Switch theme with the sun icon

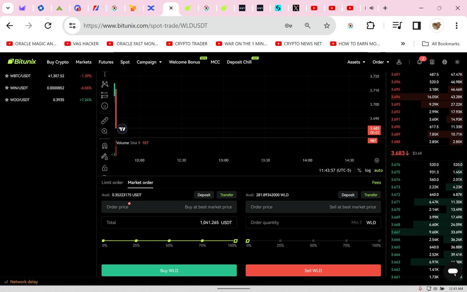click(x=457, y=62)
